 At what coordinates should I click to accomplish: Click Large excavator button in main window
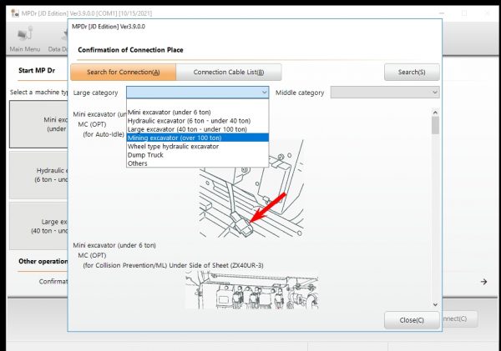point(38,226)
